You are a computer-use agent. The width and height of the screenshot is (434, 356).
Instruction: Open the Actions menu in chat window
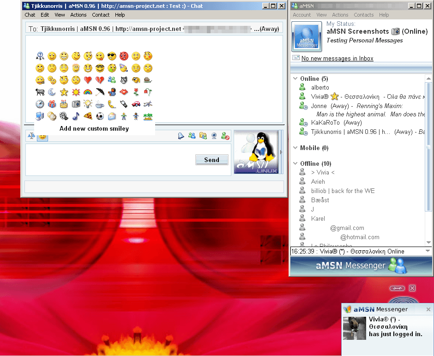78,15
